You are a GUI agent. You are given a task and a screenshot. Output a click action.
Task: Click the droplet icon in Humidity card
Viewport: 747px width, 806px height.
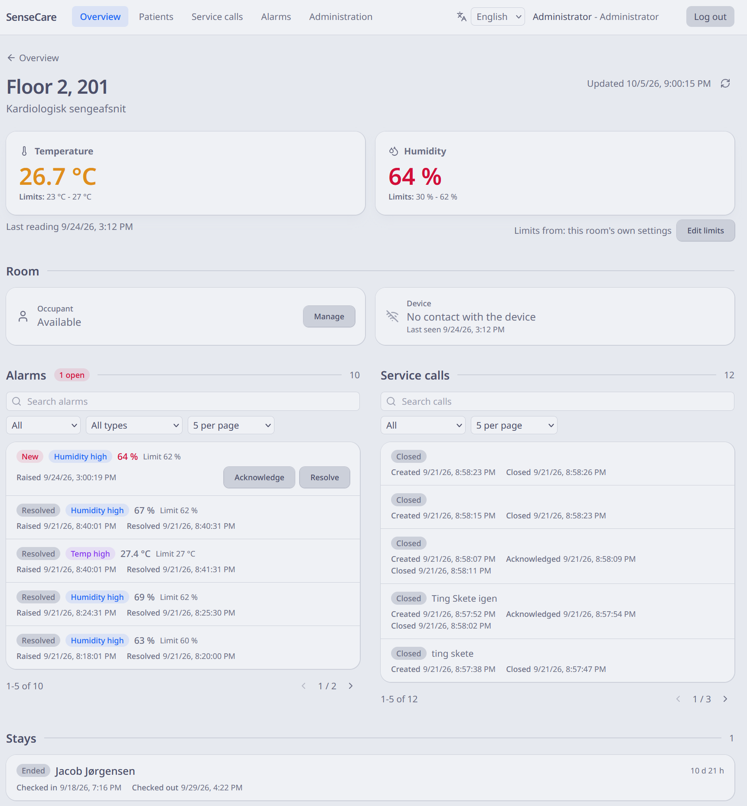(x=393, y=151)
